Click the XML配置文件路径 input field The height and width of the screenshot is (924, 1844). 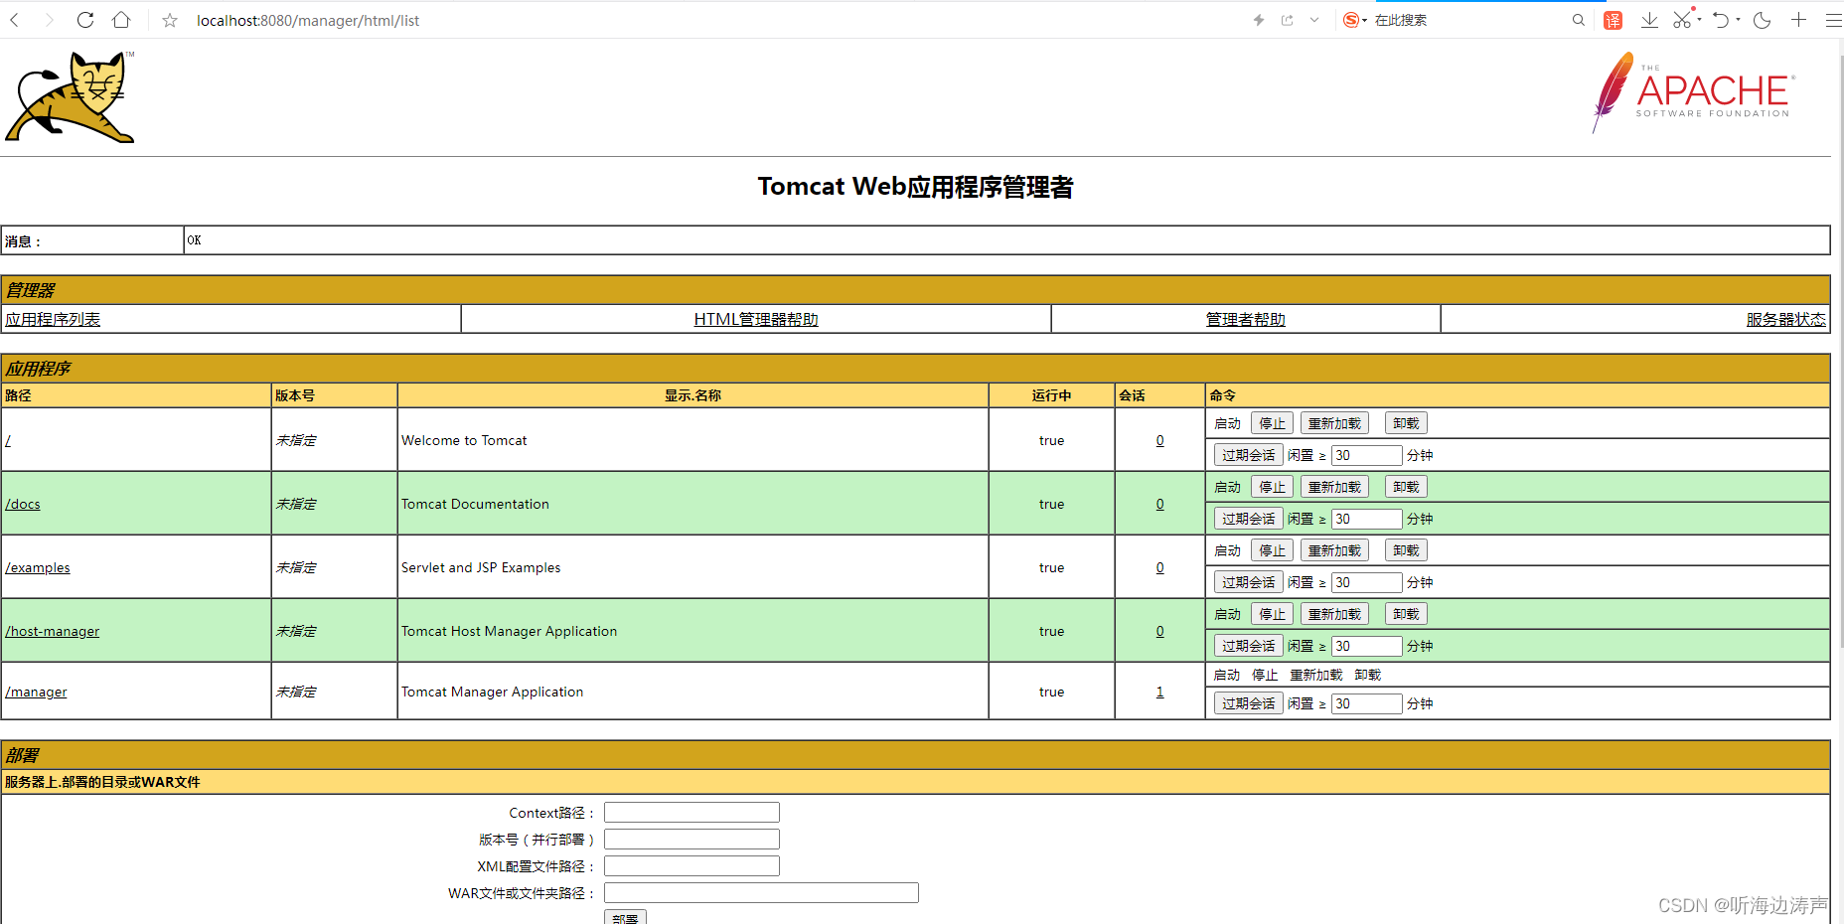point(691,866)
